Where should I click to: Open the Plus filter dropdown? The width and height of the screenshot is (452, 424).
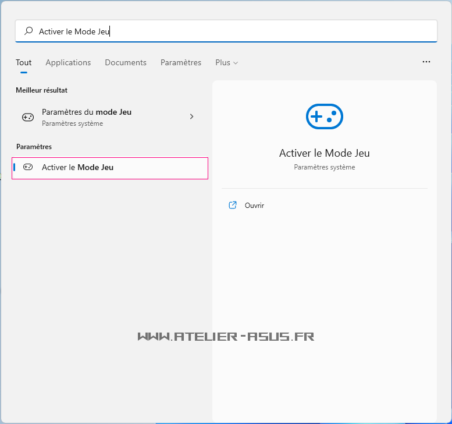click(x=223, y=62)
